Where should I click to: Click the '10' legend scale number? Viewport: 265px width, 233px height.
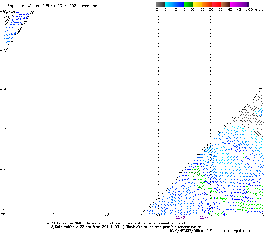pyautogui.click(x=175, y=10)
